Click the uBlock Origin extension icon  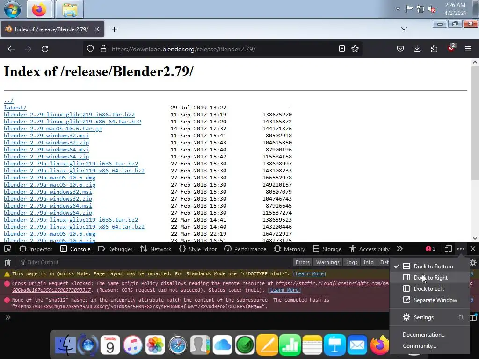point(451,48)
